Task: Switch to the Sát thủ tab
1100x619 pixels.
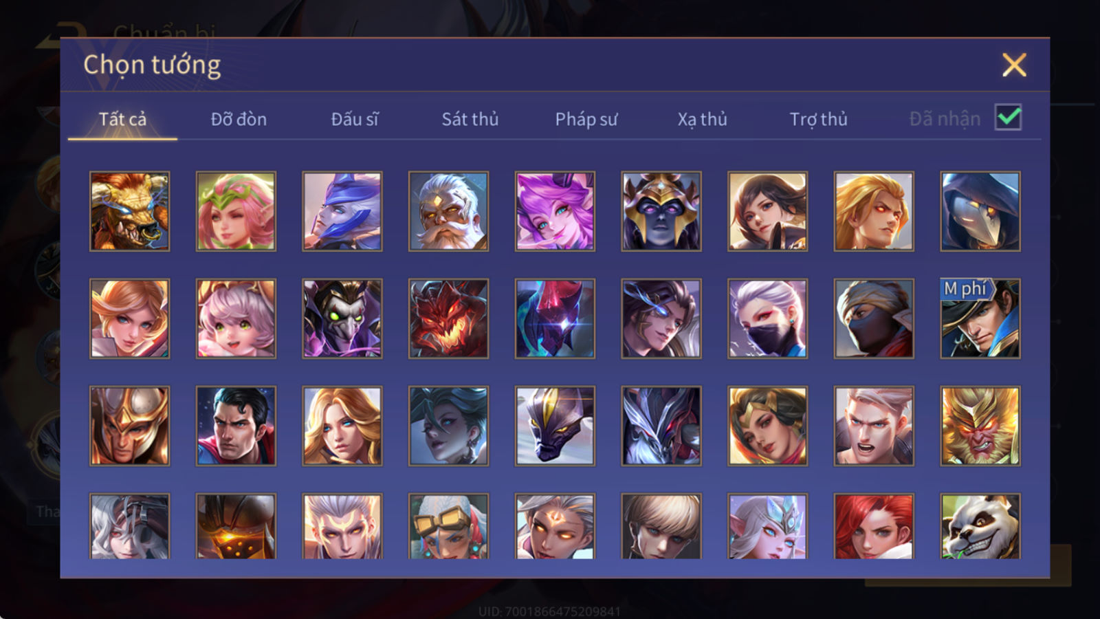Action: tap(470, 119)
